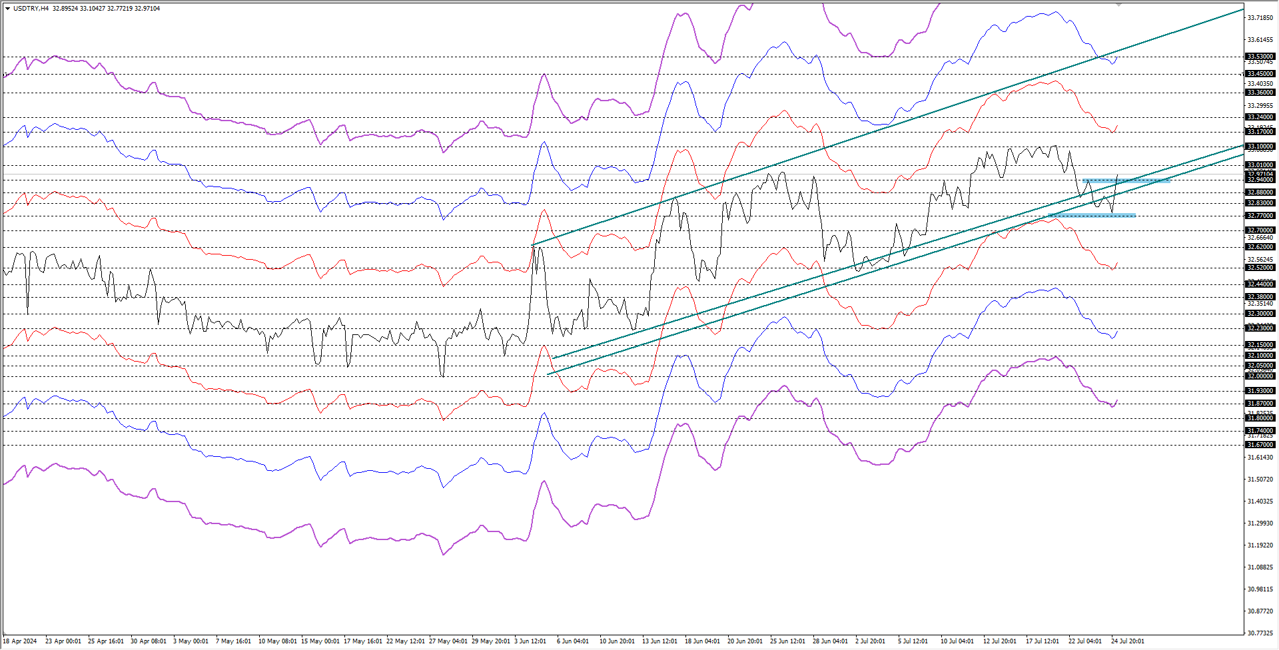The width and height of the screenshot is (1279, 650).
Task: Click the 30.98115 value on price scale
Action: click(1260, 589)
